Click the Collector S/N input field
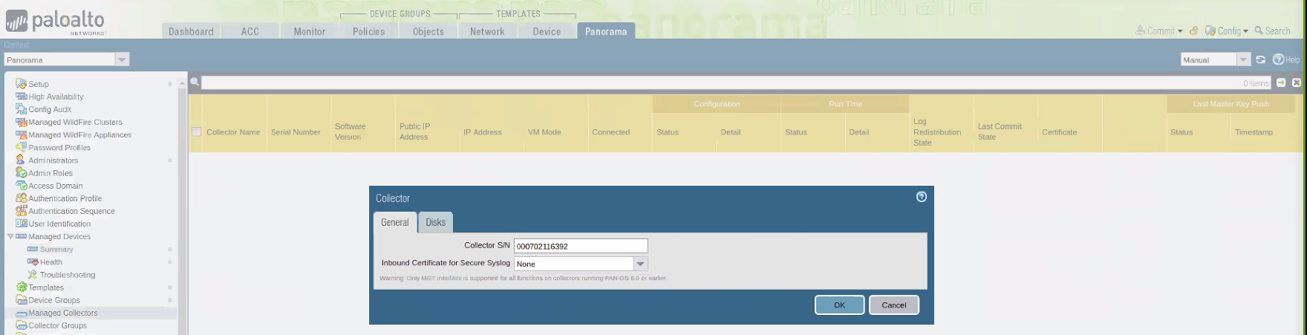The image size is (1307, 335). (581, 246)
